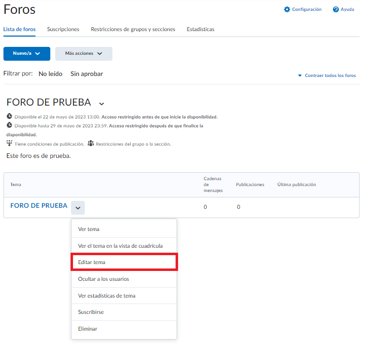Click the clock icon beside 'Disponible hasta'

click(9, 125)
